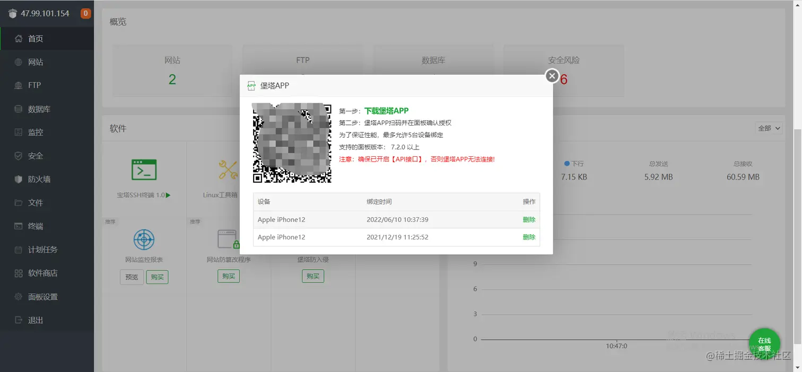Viewport: 802px width, 372px height.
Task: Click the globe icon beside 网站
Action: pos(19,62)
